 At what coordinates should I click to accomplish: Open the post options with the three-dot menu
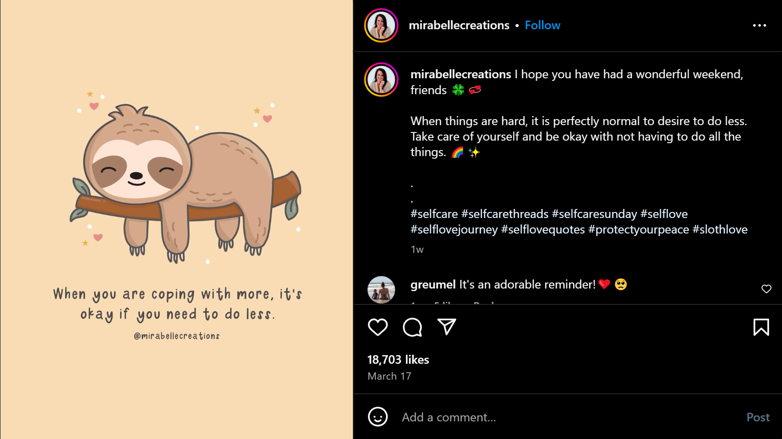click(x=760, y=25)
